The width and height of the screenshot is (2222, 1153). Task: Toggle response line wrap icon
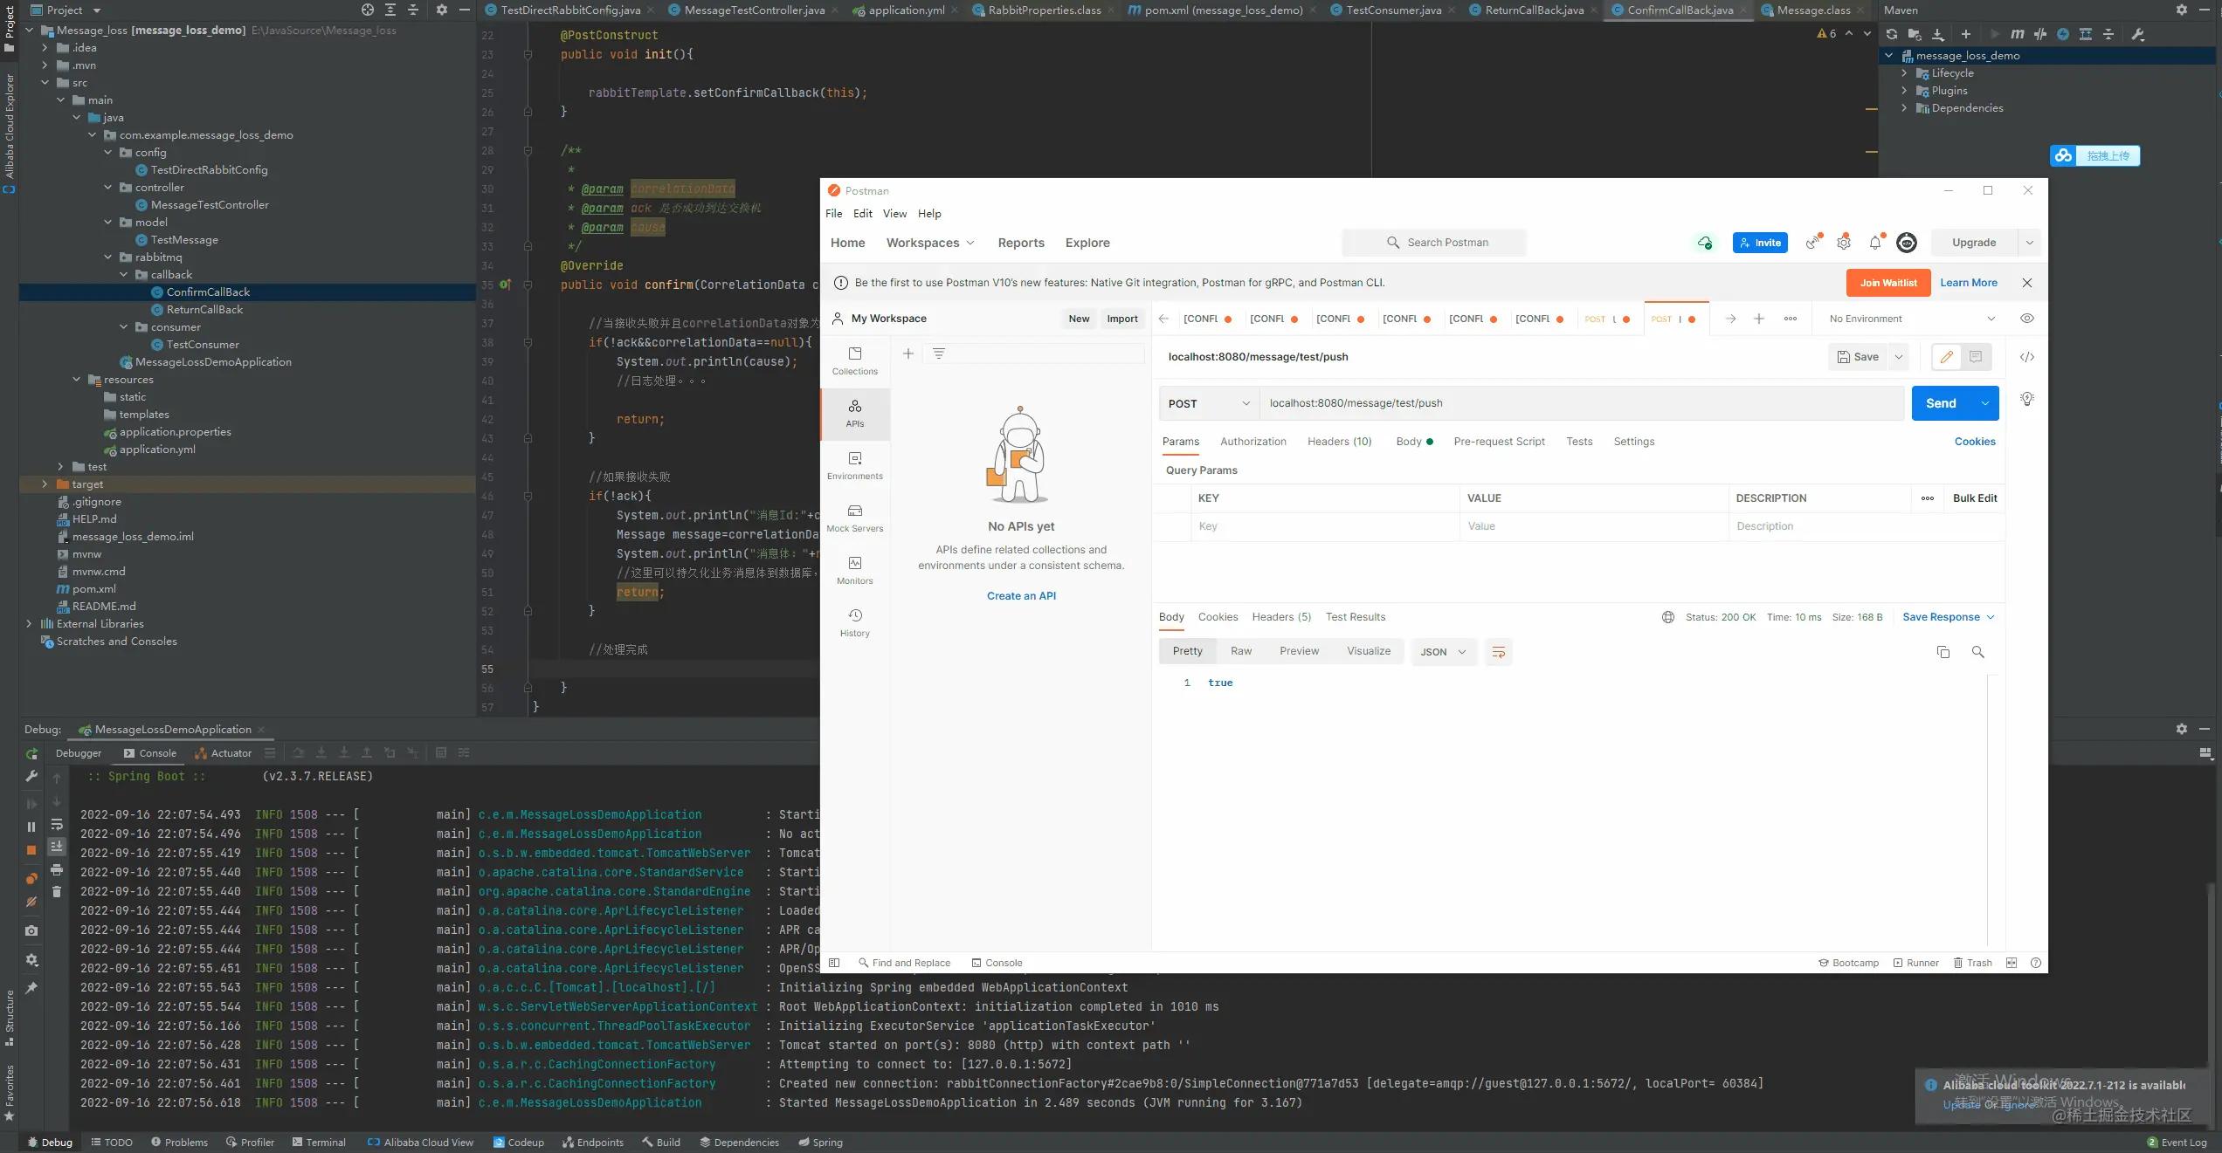pos(1498,652)
